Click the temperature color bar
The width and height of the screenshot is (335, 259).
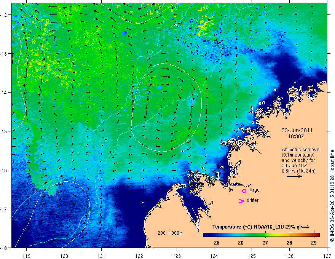(x=261, y=235)
